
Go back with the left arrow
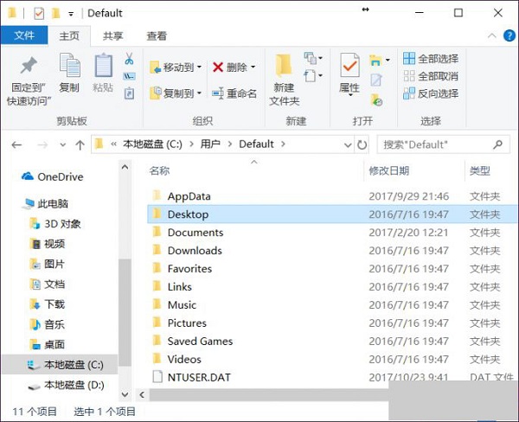coord(16,144)
